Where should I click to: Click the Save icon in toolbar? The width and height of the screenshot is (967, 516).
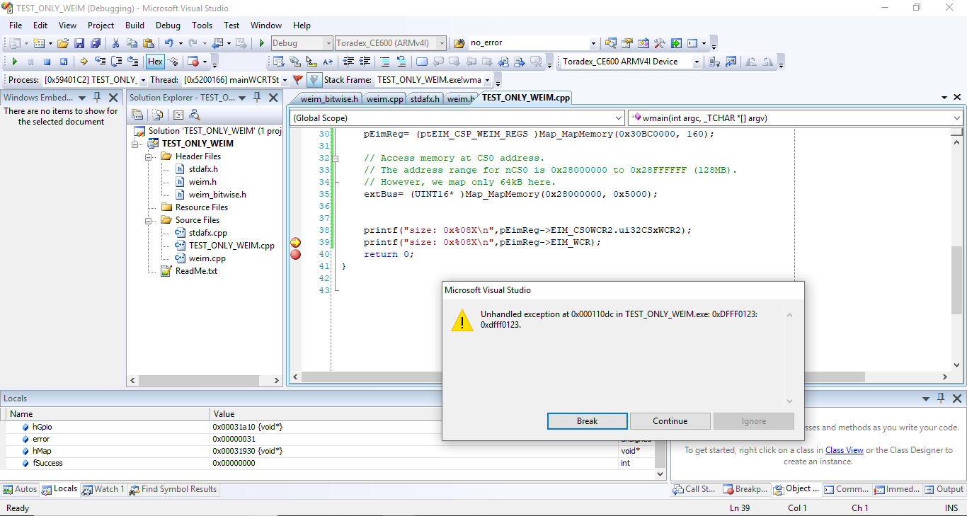pos(79,43)
